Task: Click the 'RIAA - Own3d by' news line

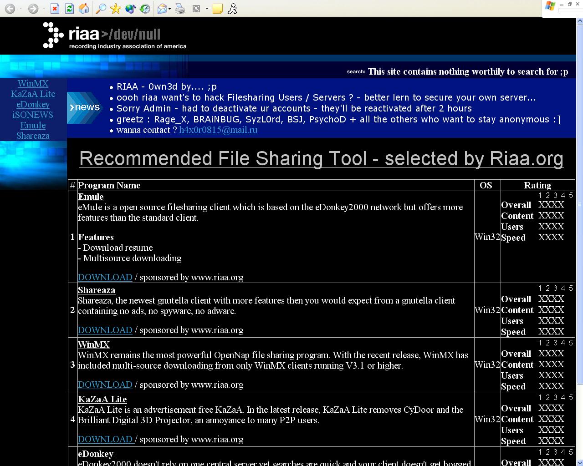Action: pyautogui.click(x=167, y=86)
